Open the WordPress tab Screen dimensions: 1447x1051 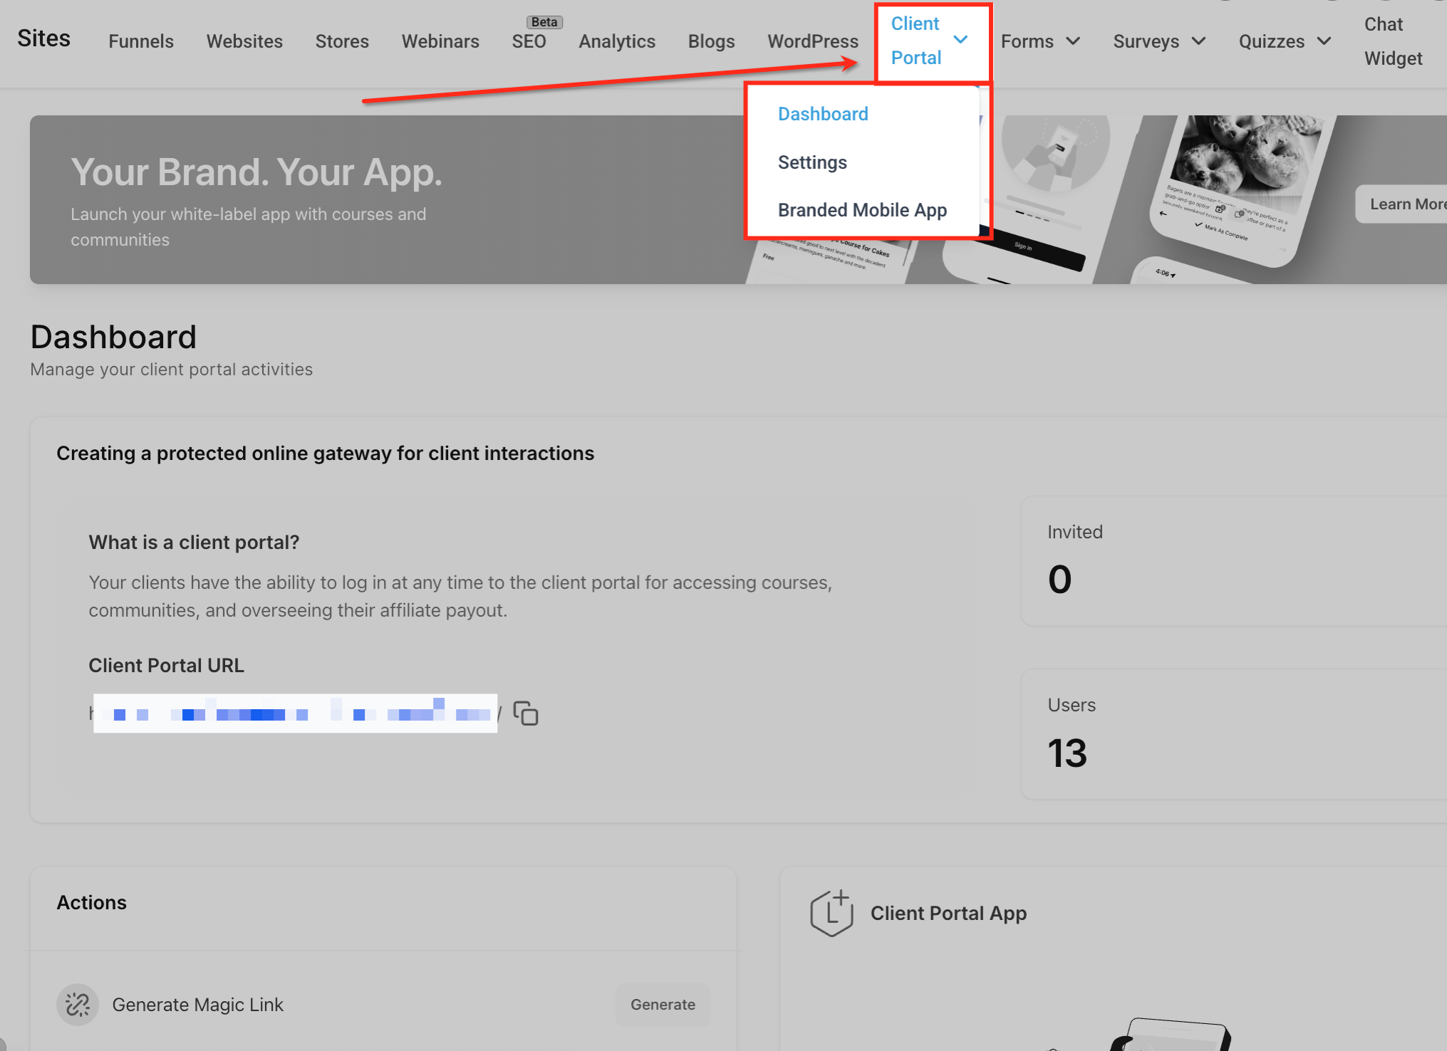pos(813,41)
